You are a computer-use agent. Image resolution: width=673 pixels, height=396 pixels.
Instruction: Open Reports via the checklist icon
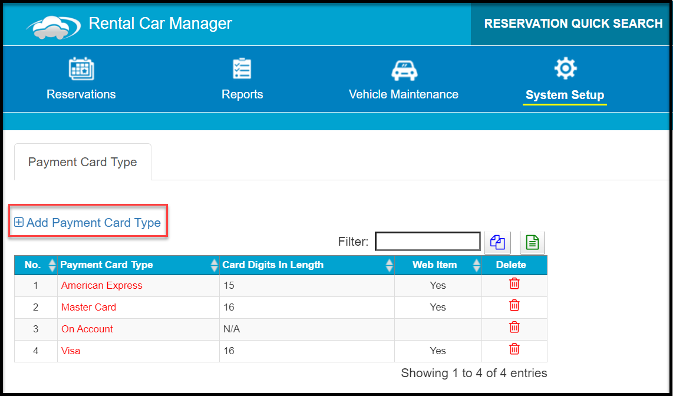242,68
